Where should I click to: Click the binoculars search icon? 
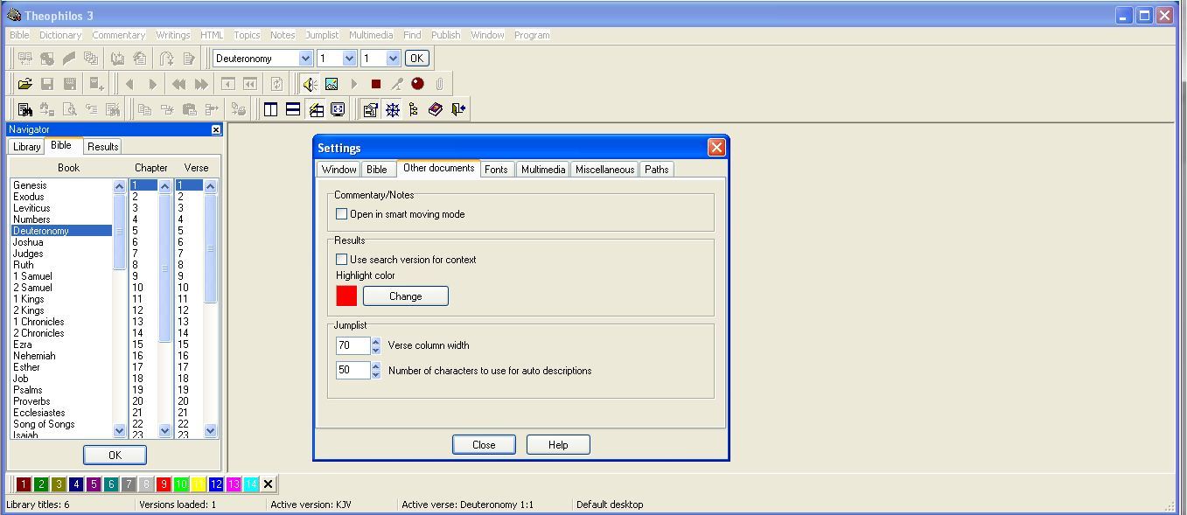24,109
